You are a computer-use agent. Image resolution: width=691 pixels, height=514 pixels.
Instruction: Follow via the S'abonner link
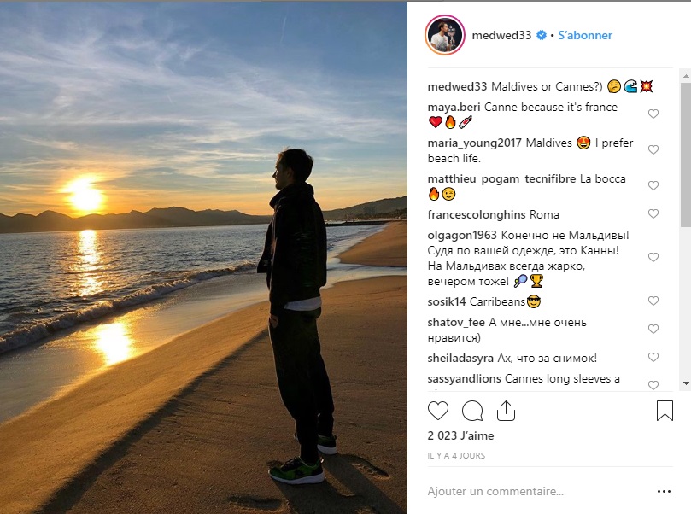(585, 35)
